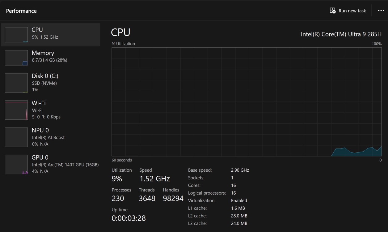Click the Run new task button label
The image size is (388, 232).
pos(352,11)
